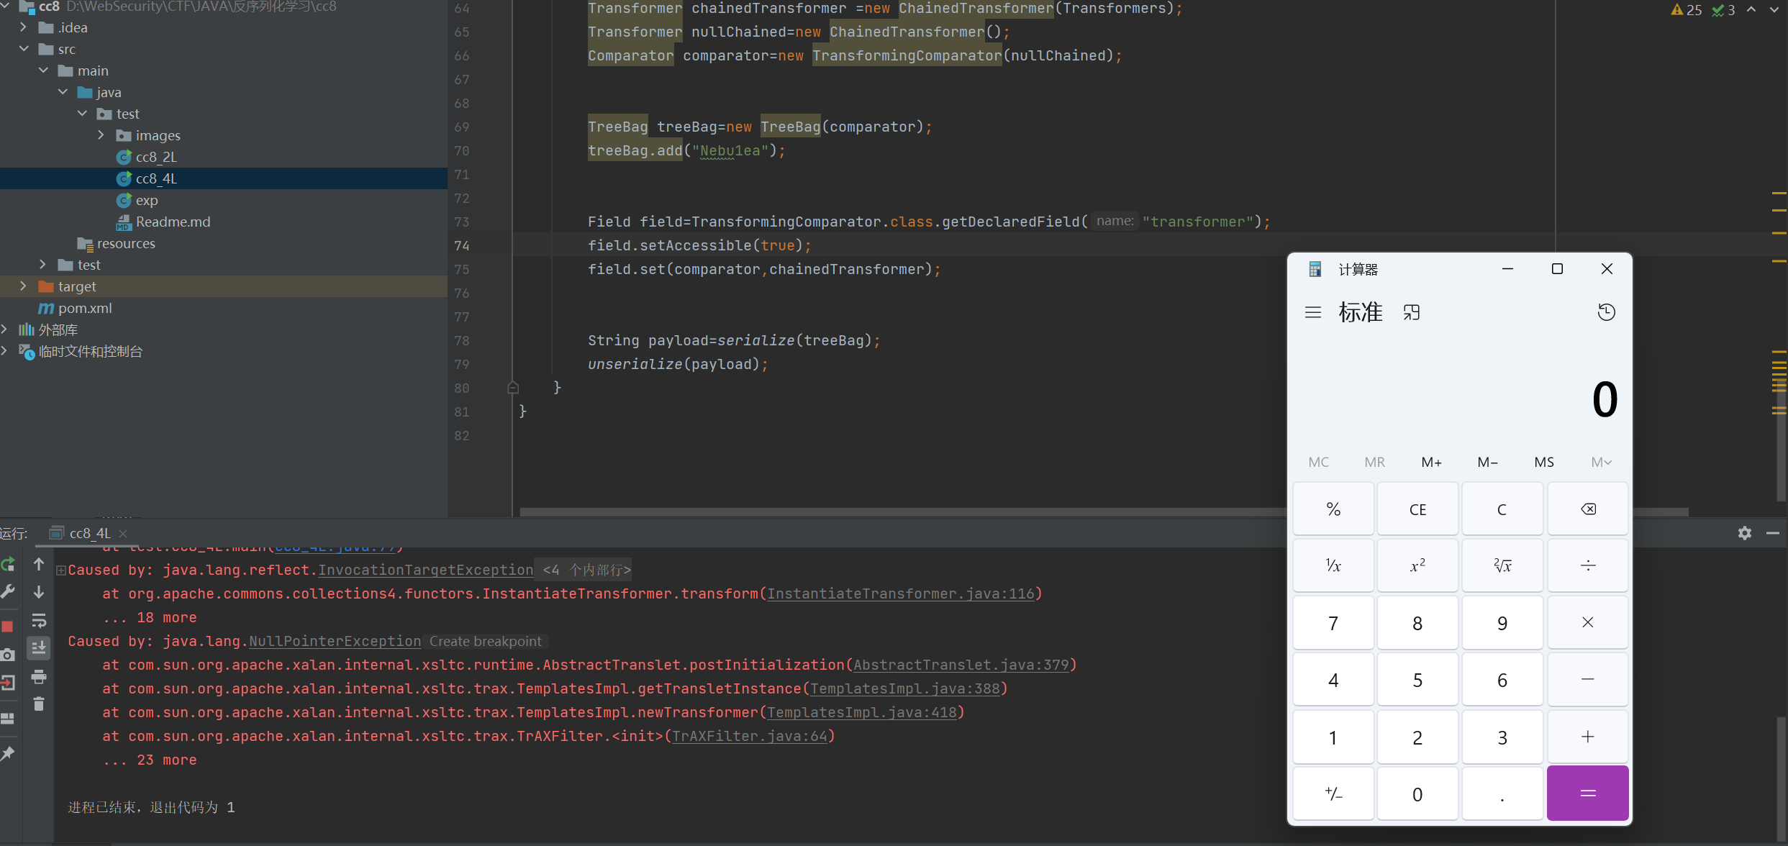Screen dimensions: 1788x846
Task: Click the print console output icon
Action: point(39,677)
